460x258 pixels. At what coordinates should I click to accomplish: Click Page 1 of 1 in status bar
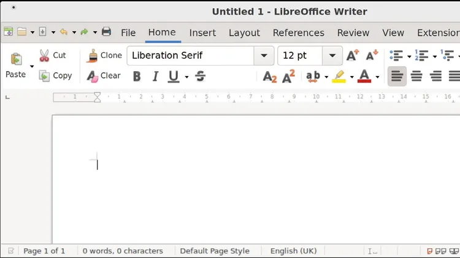pyautogui.click(x=44, y=251)
